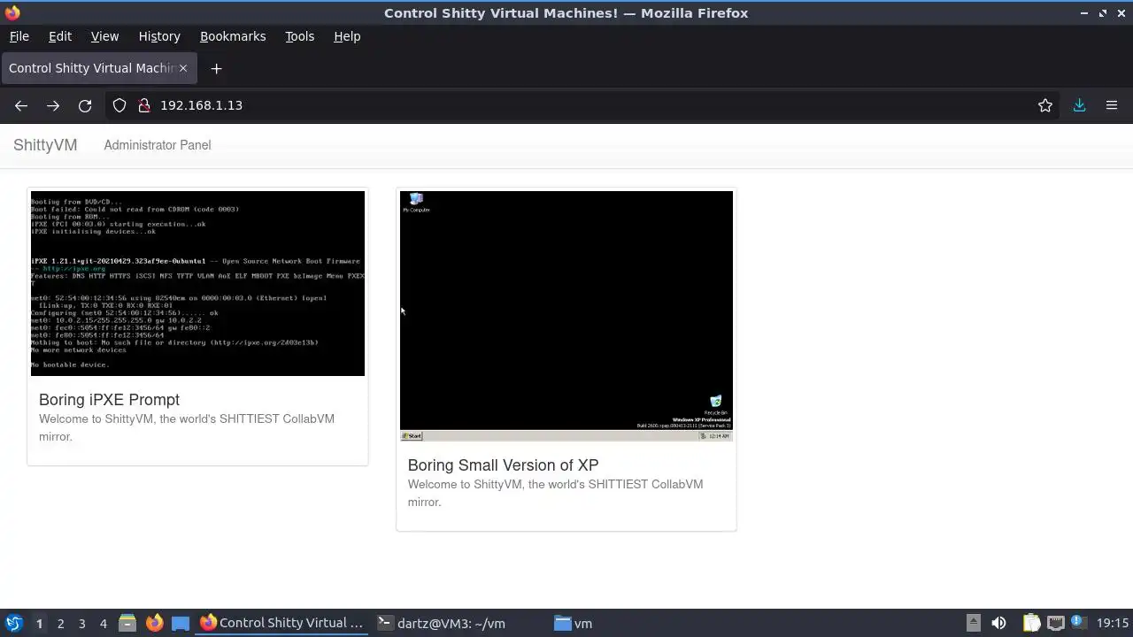This screenshot has width=1133, height=637.
Task: Click My Computer icon in XP thumbnail
Action: point(416,203)
